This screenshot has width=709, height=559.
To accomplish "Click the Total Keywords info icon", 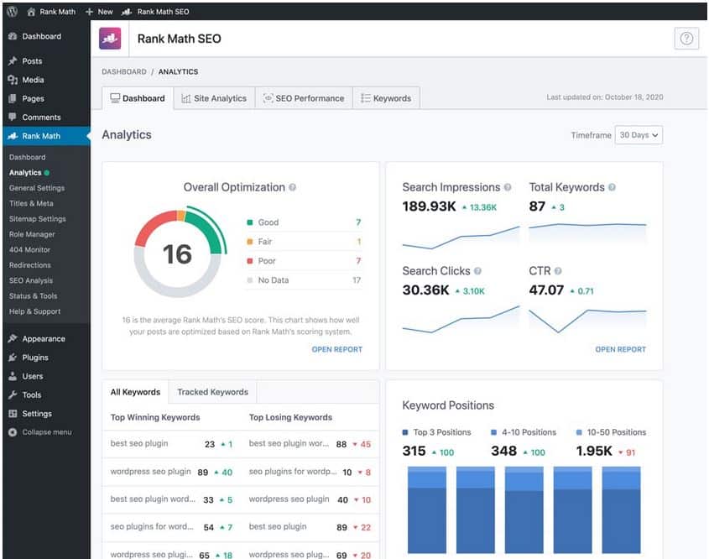I will coord(612,187).
